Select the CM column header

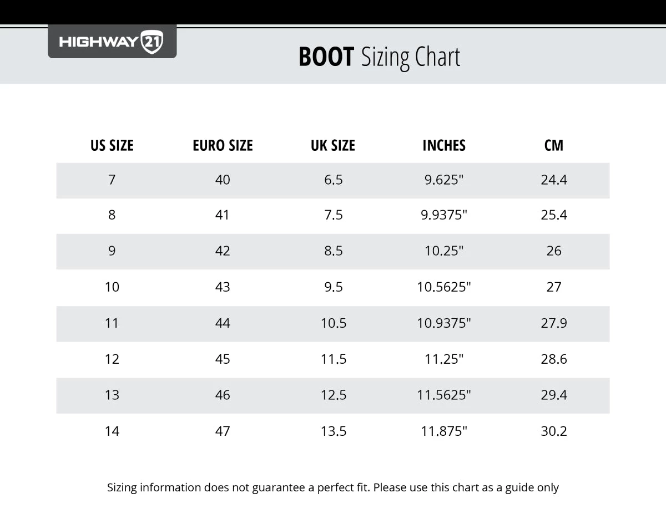pyautogui.click(x=554, y=145)
